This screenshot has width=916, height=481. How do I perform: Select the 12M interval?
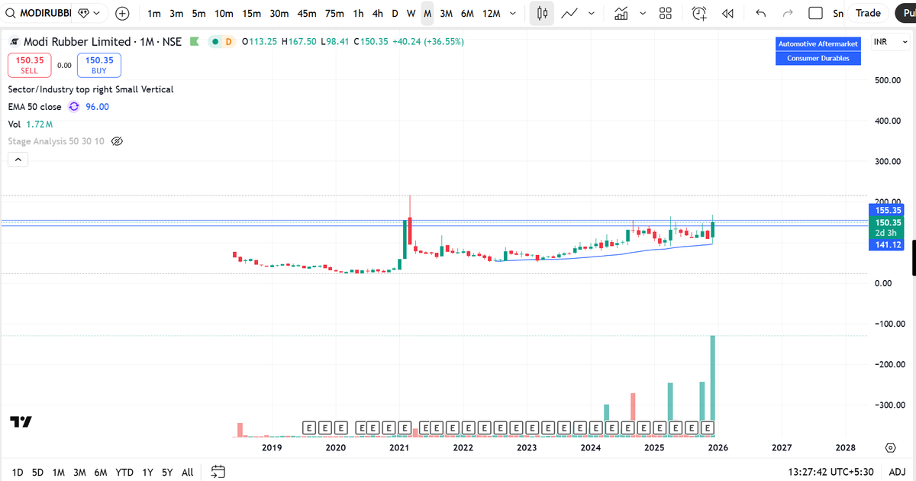tap(491, 13)
